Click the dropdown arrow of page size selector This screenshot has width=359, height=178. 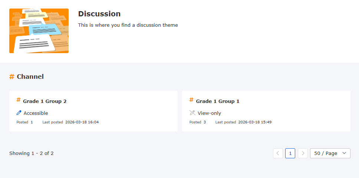pos(344,153)
